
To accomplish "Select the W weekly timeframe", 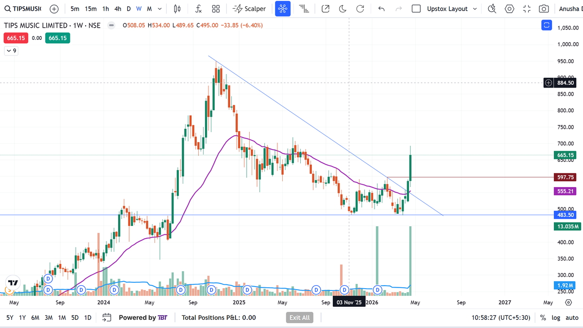I will coord(138,8).
